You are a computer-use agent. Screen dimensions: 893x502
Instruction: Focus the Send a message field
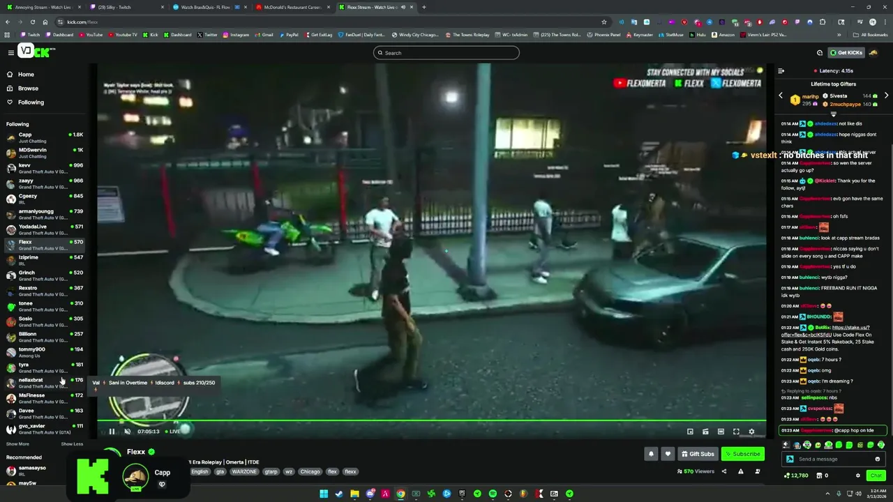click(833, 459)
